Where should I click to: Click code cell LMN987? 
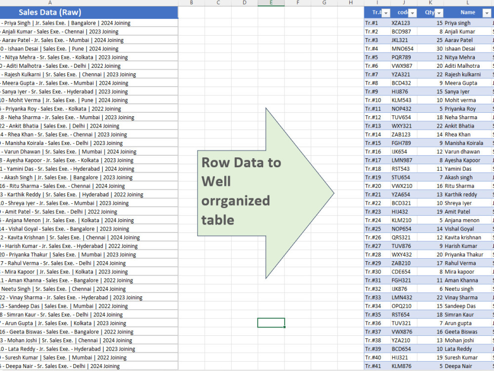404,160
